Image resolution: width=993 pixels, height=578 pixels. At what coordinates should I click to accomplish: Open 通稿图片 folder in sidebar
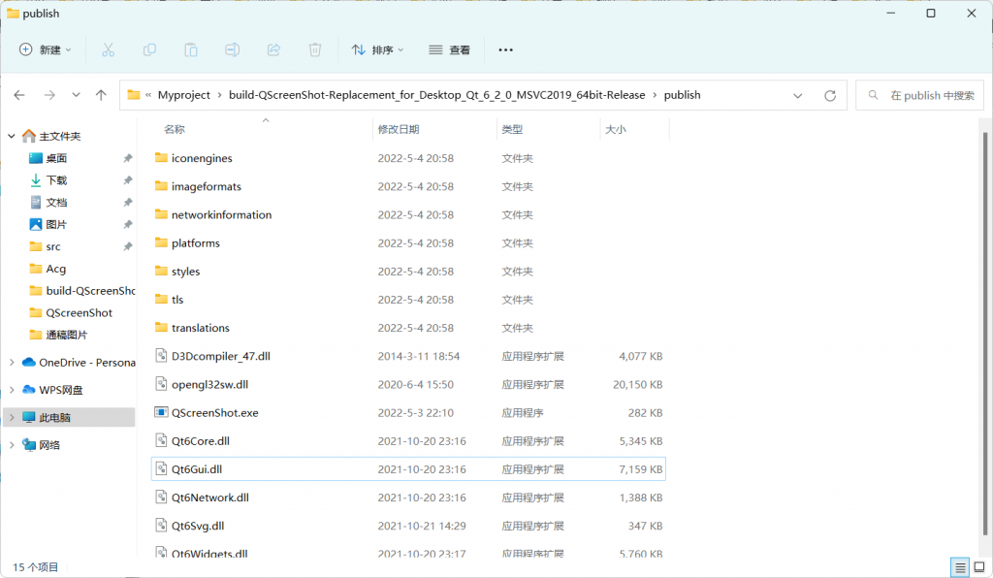67,335
